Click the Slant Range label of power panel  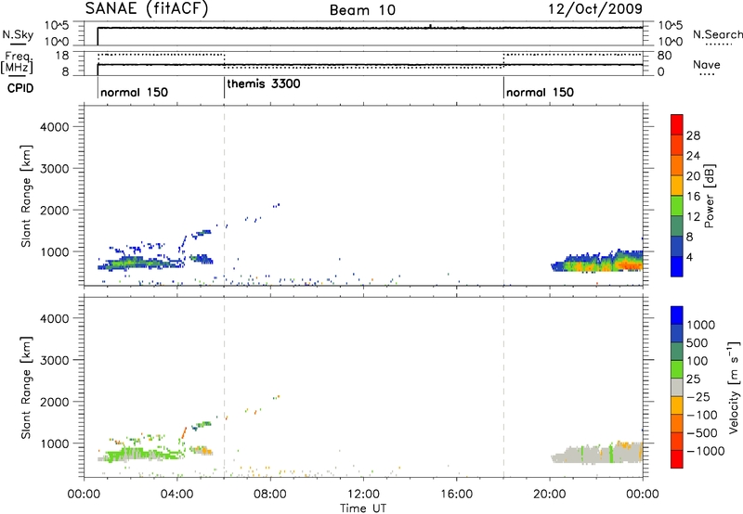tap(26, 196)
